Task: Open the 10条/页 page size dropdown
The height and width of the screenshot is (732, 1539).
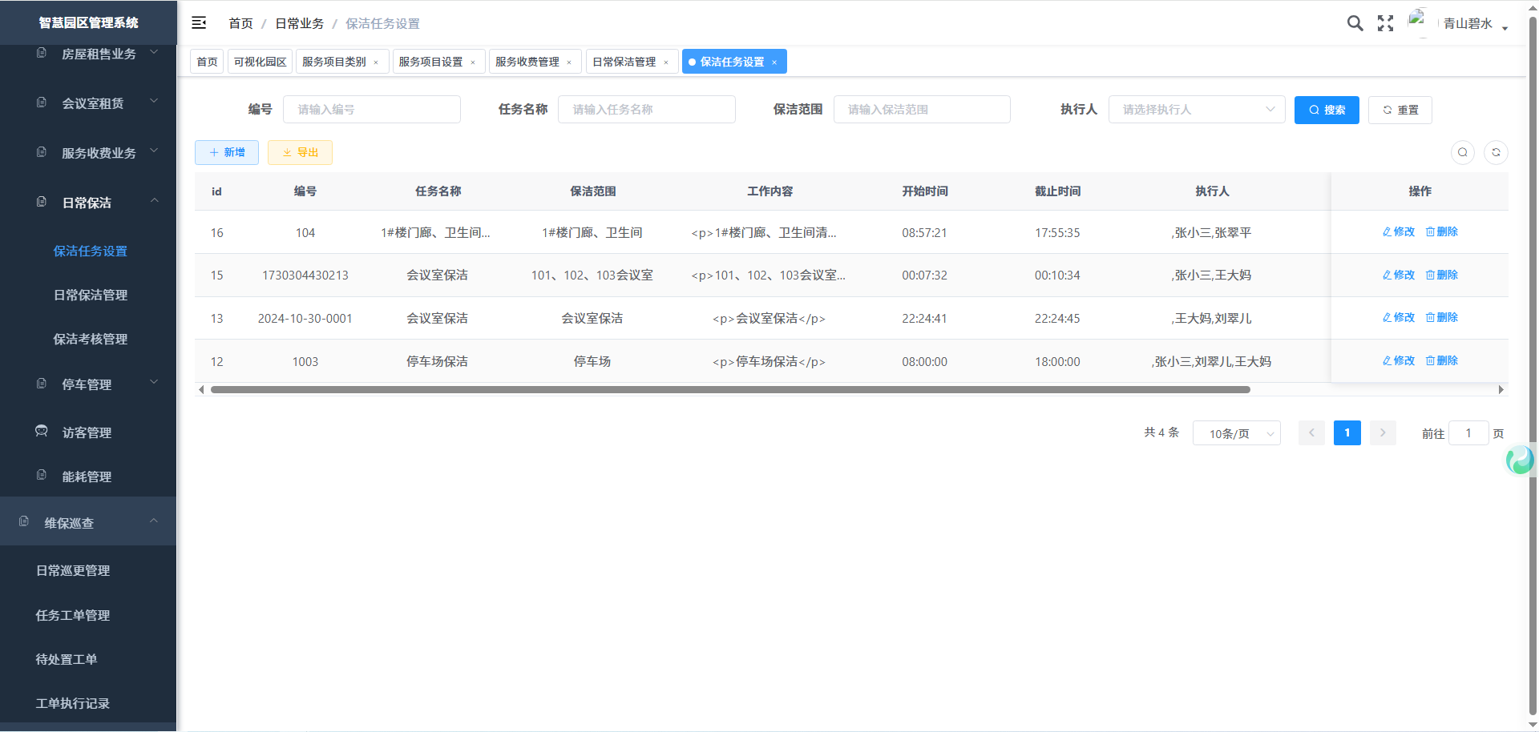Action: [x=1236, y=433]
